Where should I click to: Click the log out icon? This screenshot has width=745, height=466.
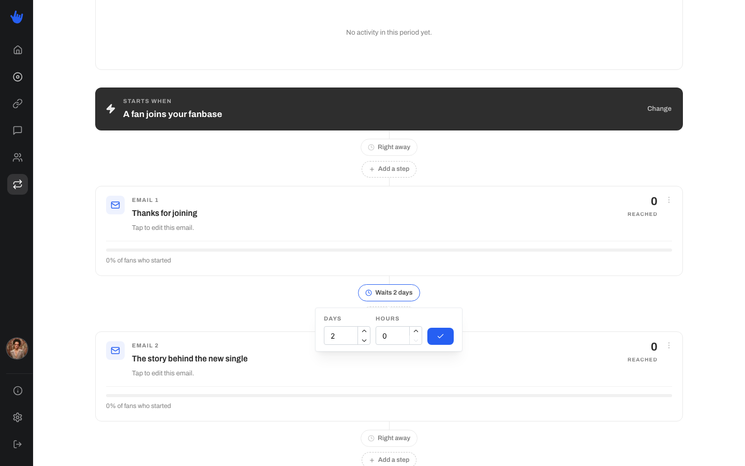18,444
